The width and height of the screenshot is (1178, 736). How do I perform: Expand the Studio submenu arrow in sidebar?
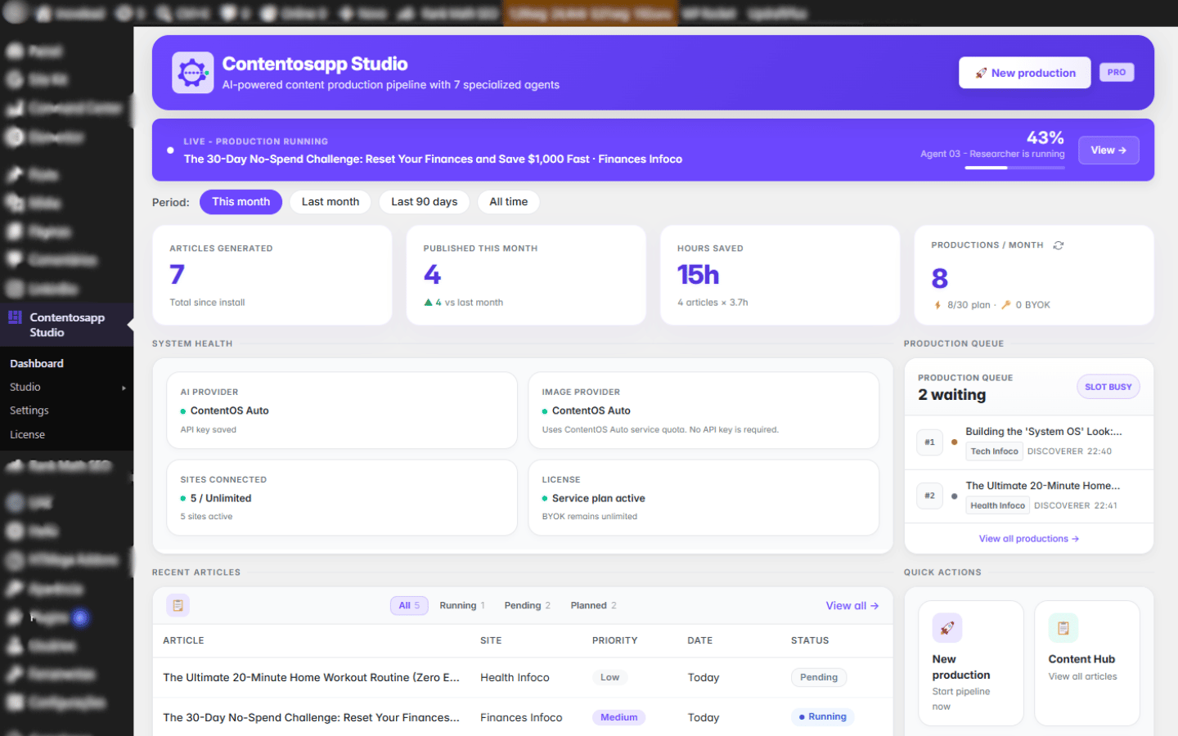point(124,388)
